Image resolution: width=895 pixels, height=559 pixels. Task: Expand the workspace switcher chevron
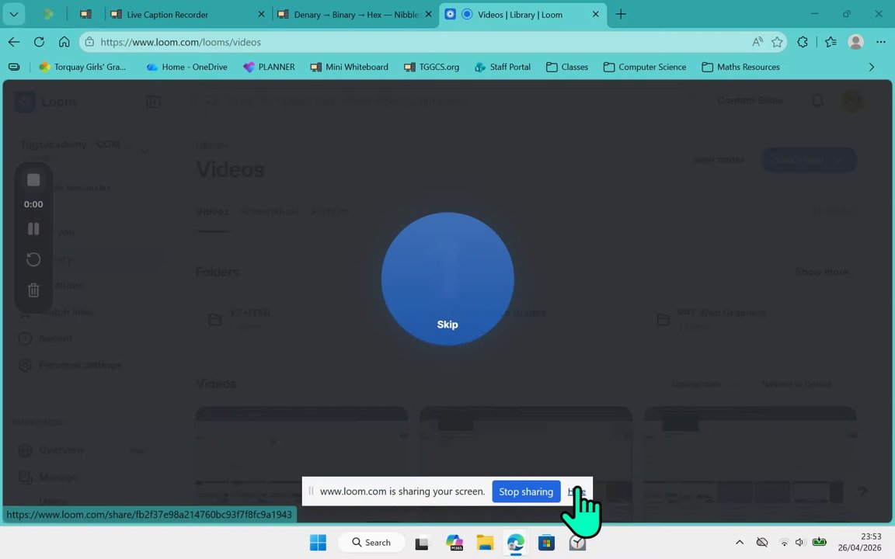(145, 151)
